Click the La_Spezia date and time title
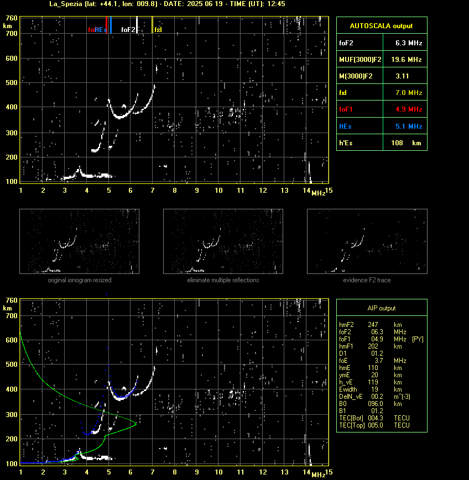 [167, 4]
